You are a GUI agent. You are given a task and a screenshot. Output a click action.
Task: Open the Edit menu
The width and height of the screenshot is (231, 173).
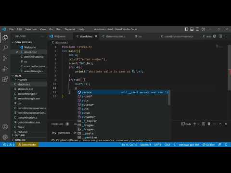[19, 29]
